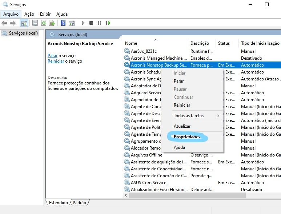Open the Arquivo menu
281x214 pixels.
point(11,14)
